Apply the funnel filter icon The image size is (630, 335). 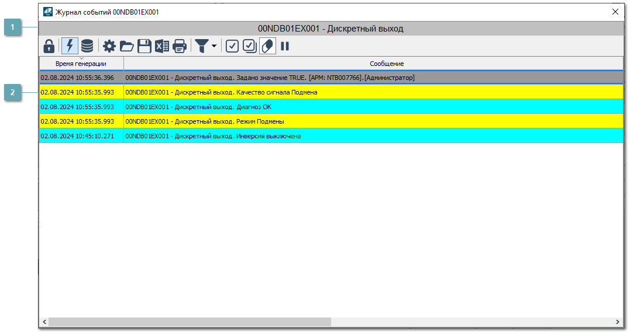point(202,46)
